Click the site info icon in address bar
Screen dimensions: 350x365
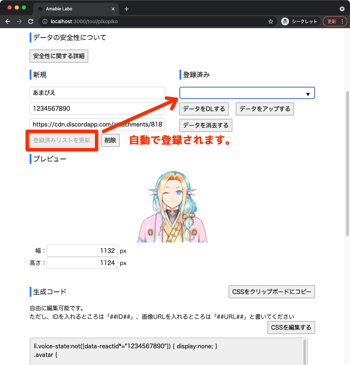[45, 21]
